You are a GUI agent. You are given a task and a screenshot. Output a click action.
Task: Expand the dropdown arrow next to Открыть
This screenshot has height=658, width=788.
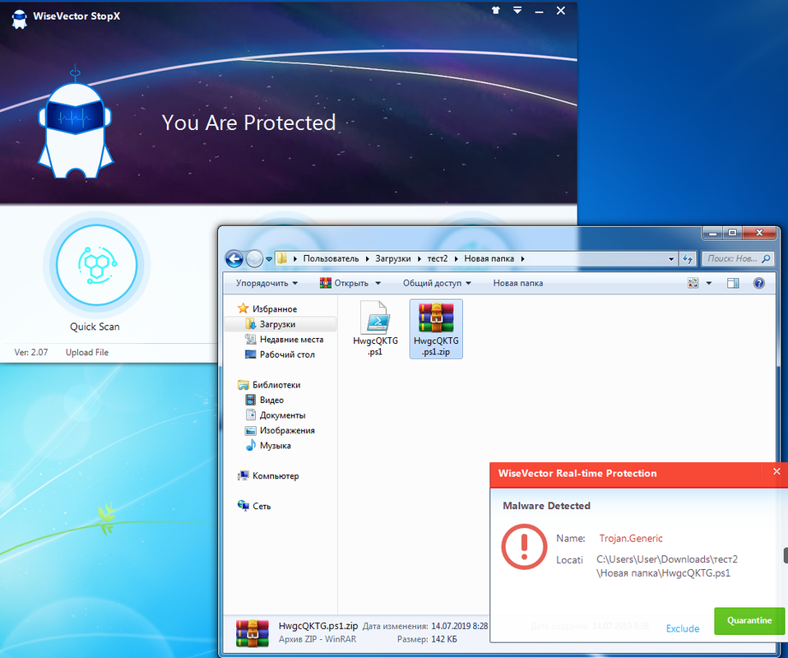pyautogui.click(x=378, y=283)
